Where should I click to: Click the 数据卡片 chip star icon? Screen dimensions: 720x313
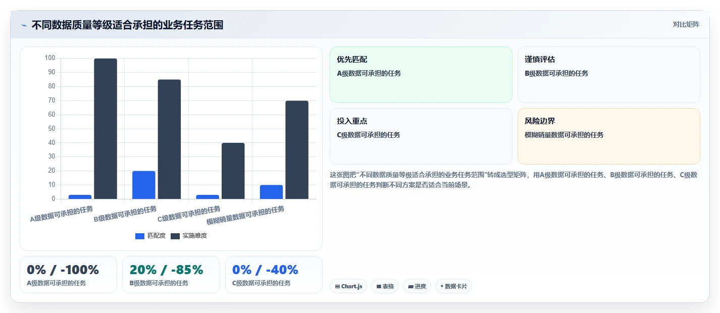[x=442, y=286]
